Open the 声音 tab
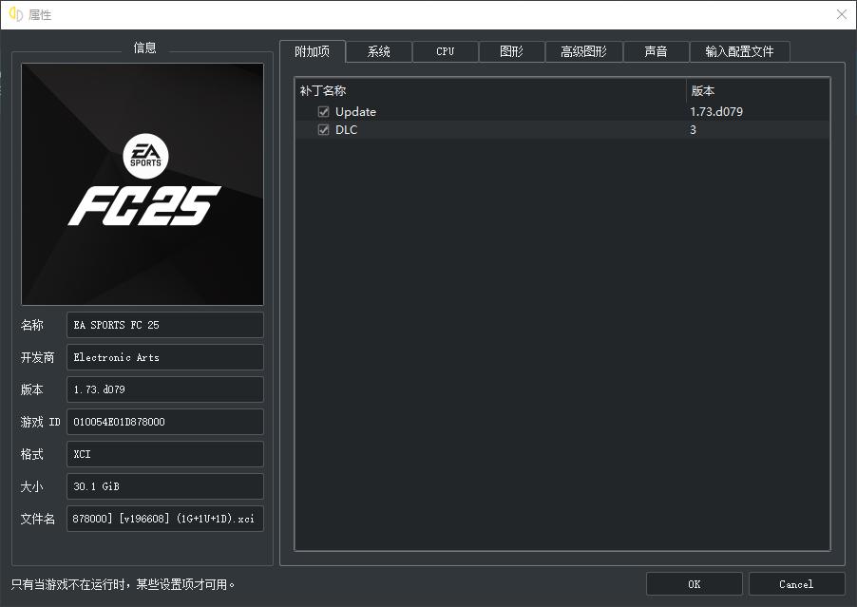 [x=656, y=51]
